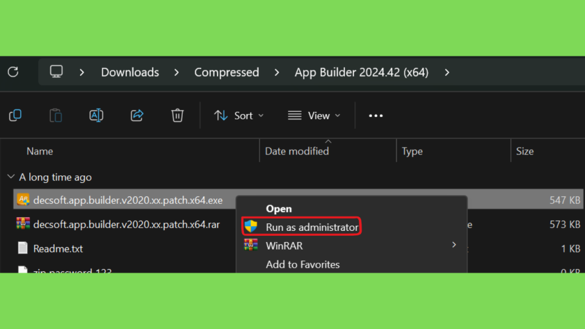
Task: Navigate to Compressed folder breadcrumb
Action: pyautogui.click(x=226, y=73)
